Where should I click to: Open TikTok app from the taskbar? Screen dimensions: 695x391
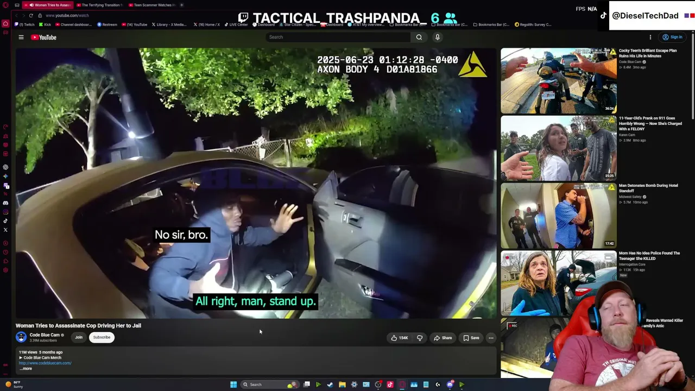(390, 384)
